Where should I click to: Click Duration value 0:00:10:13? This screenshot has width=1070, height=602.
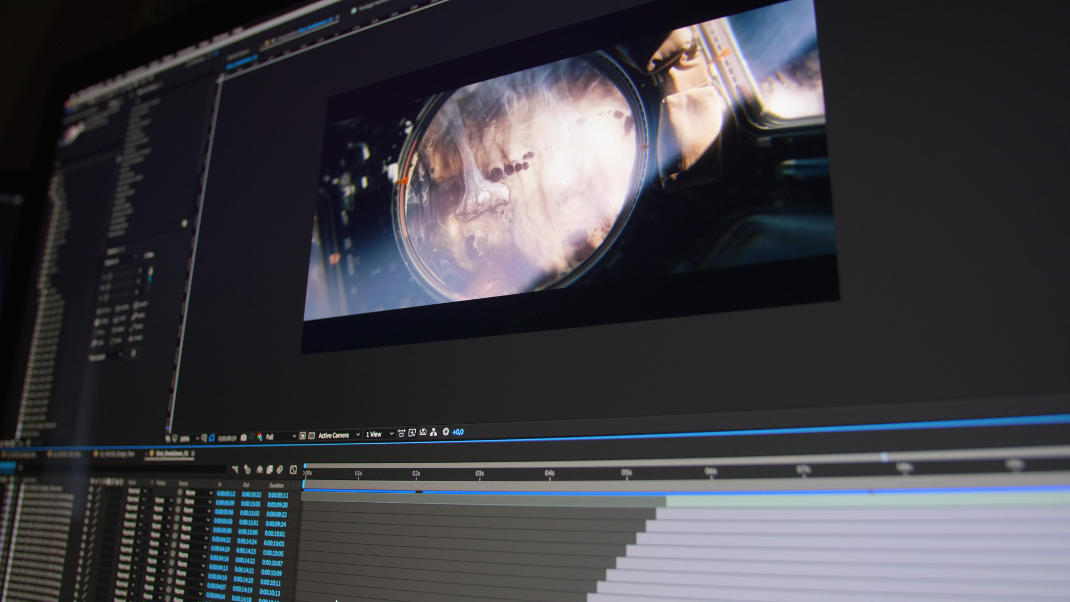coord(270,592)
